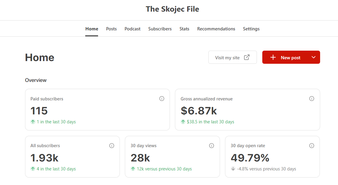The height and width of the screenshot is (185, 338).
Task: Click green up arrow under 30 day views
Action: coord(133,169)
